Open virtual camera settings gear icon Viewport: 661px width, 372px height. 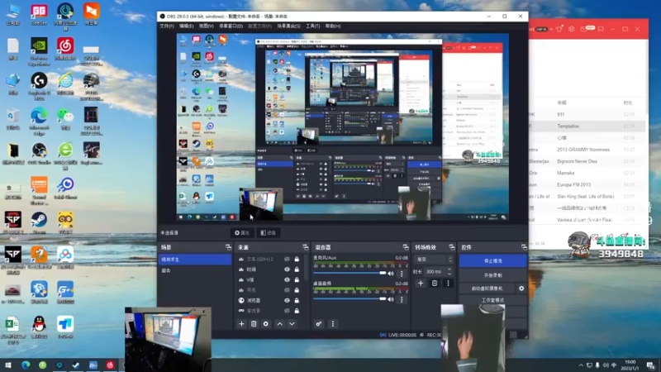[x=521, y=289]
